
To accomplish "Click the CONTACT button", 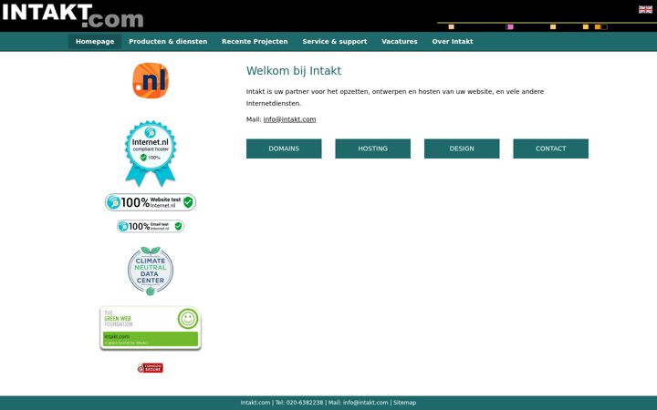I will (x=550, y=149).
